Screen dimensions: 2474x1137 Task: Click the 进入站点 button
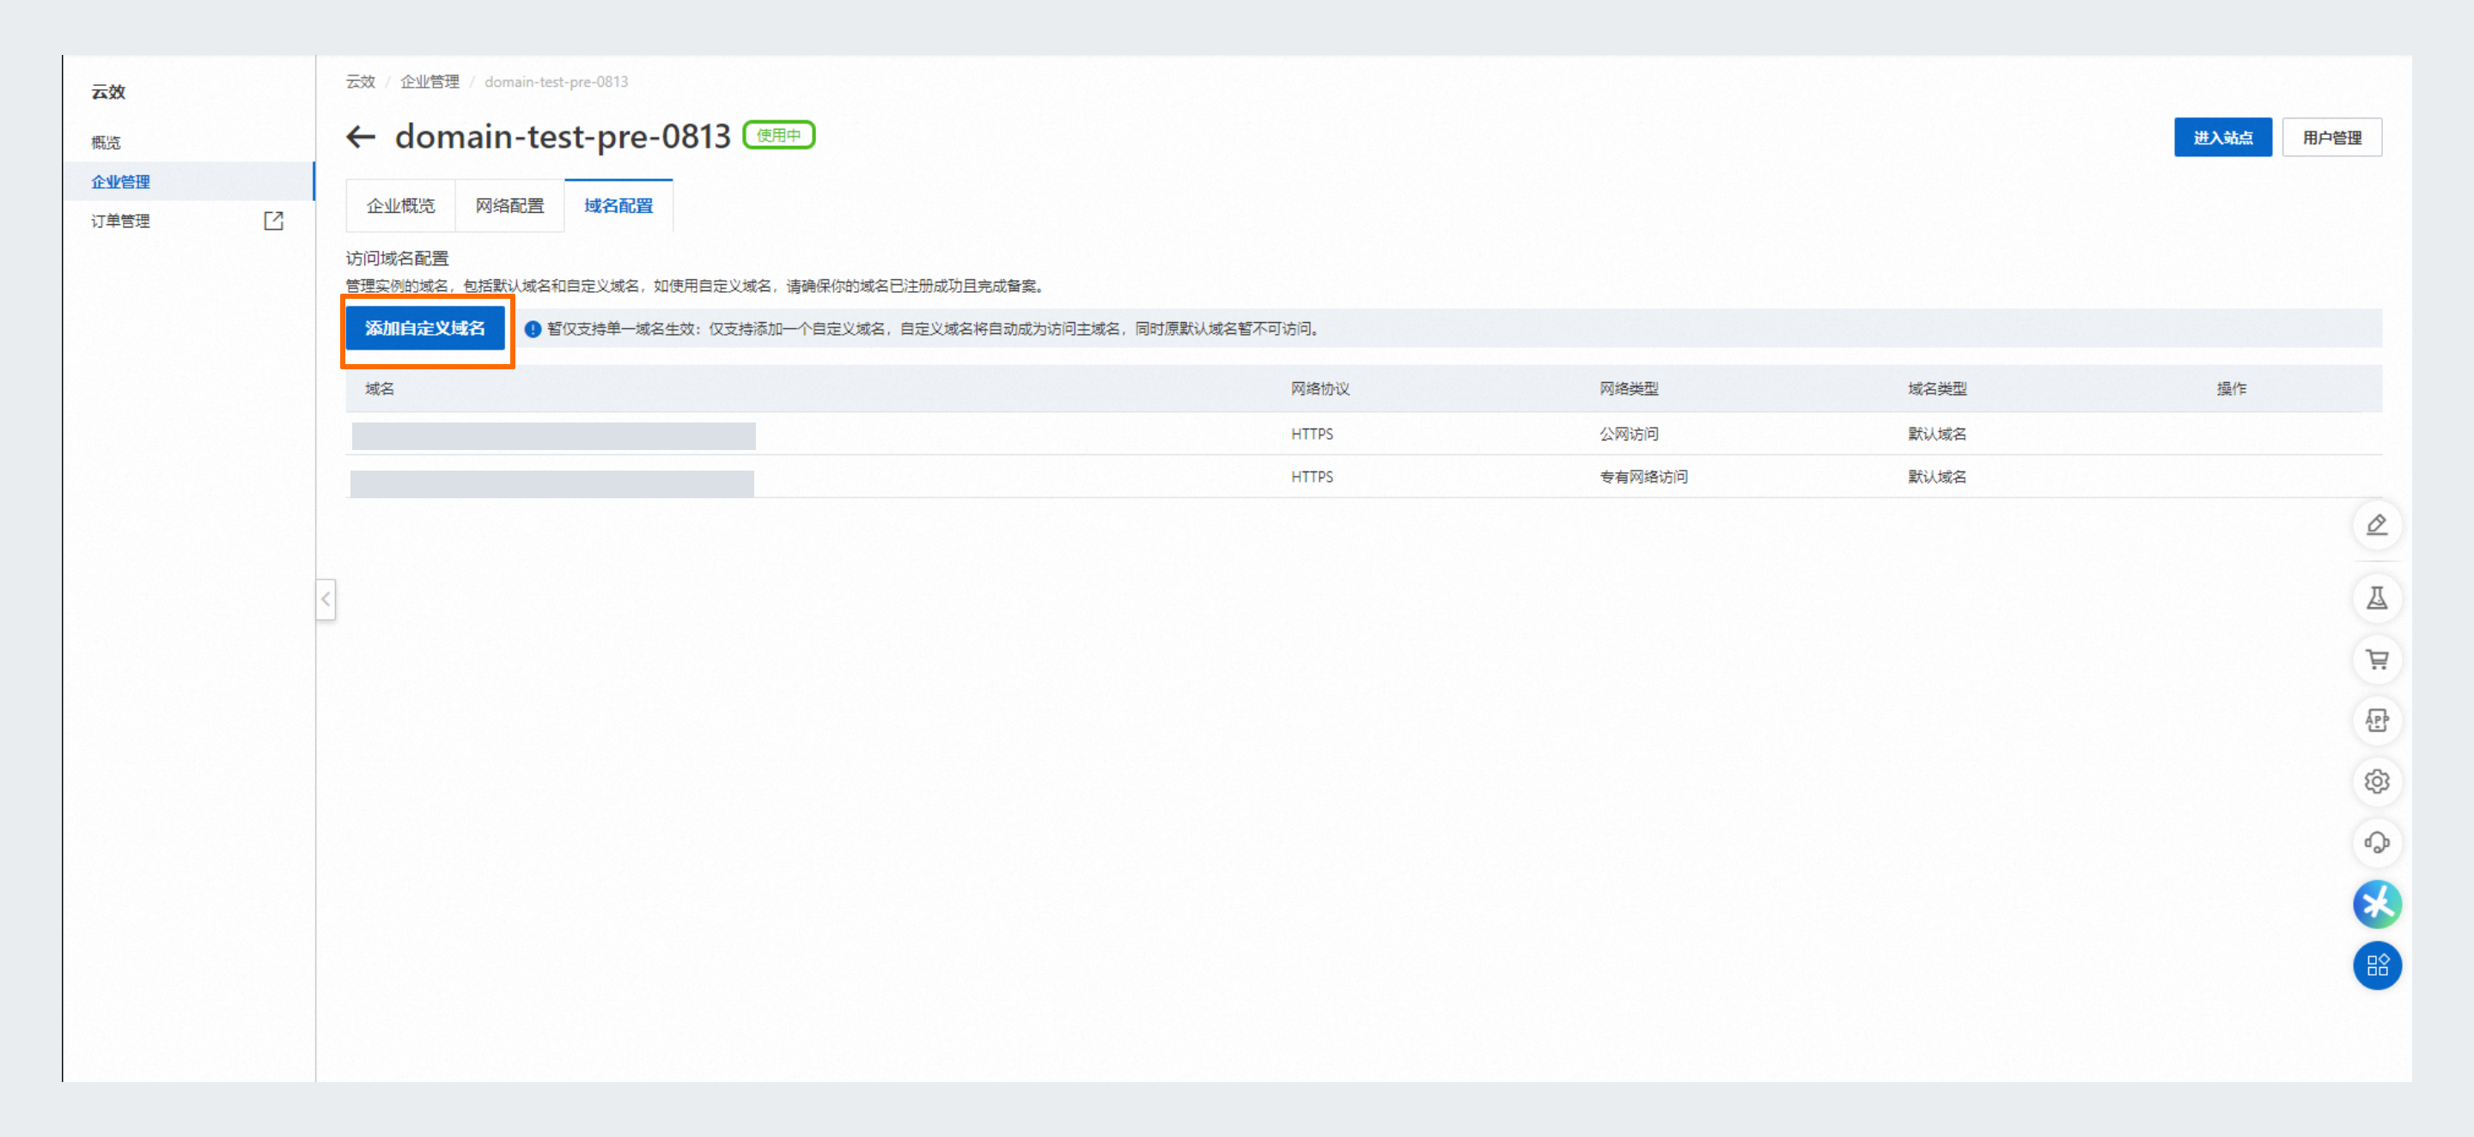pyautogui.click(x=2222, y=137)
